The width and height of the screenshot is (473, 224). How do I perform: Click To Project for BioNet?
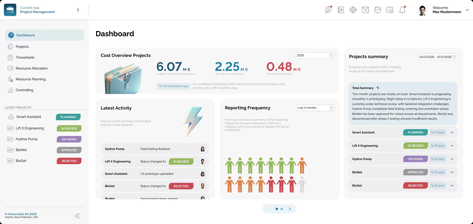click(438, 172)
